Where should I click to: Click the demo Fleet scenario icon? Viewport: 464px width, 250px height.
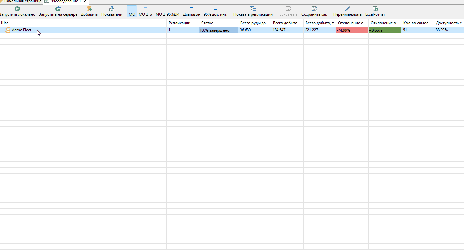pyautogui.click(x=8, y=30)
